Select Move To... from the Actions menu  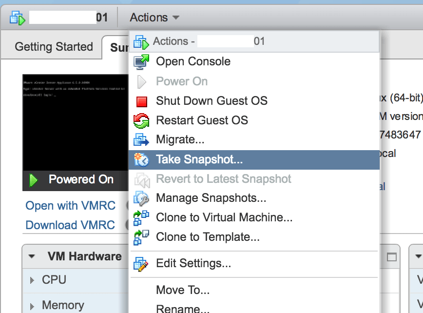click(x=183, y=290)
